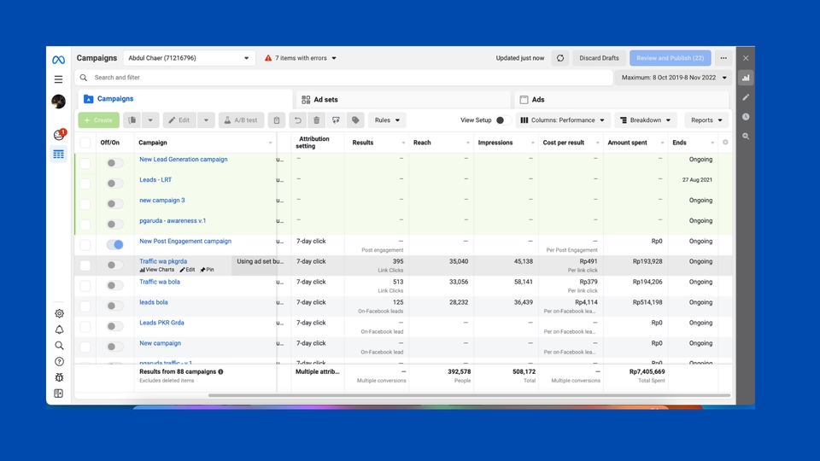Click the tag label icon
This screenshot has height=461, width=820.
355,120
